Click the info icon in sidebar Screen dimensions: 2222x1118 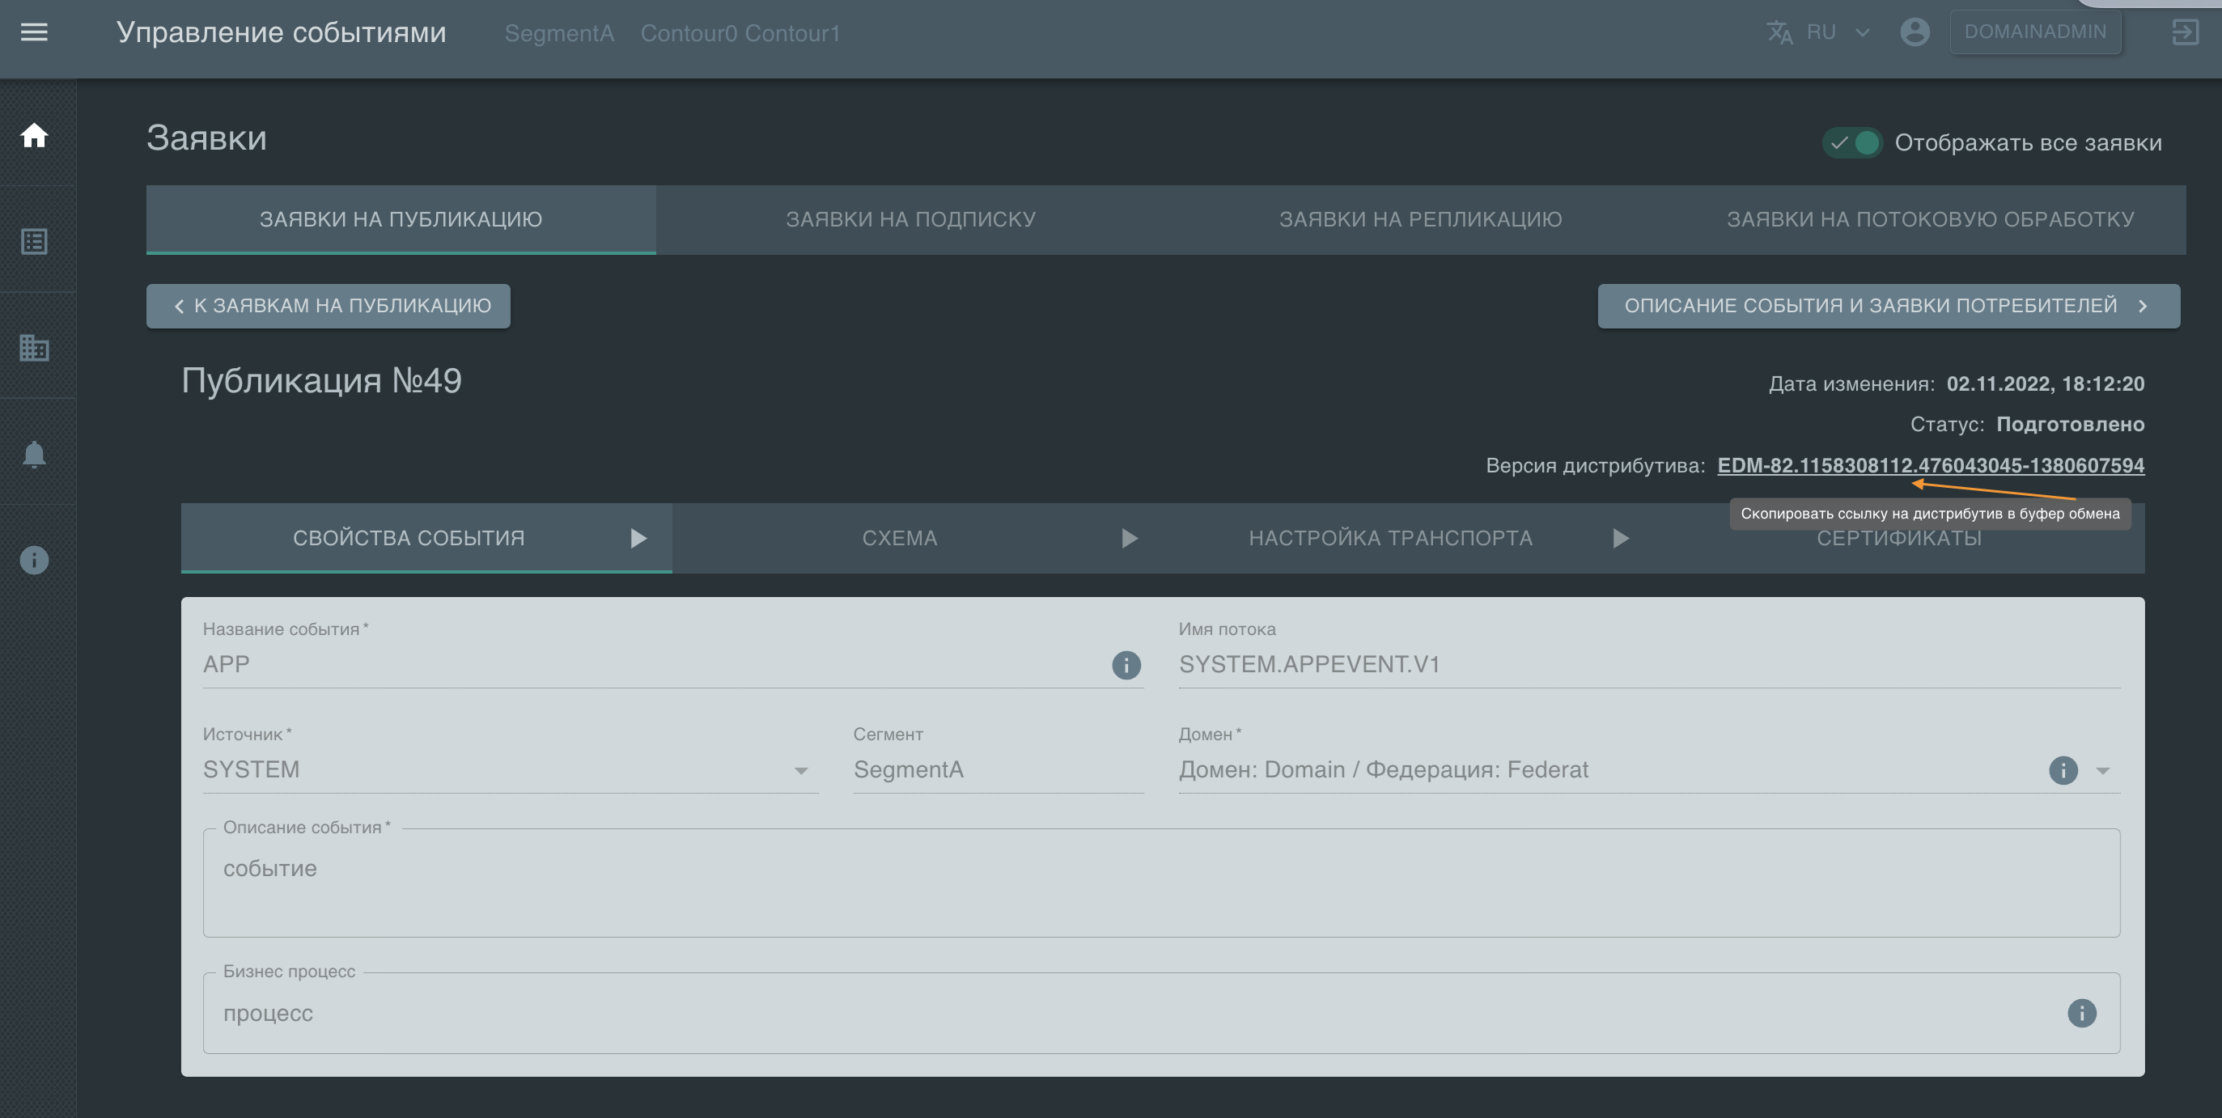tap(34, 560)
